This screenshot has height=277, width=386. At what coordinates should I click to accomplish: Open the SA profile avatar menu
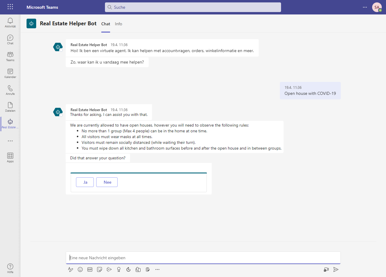pos(377,7)
